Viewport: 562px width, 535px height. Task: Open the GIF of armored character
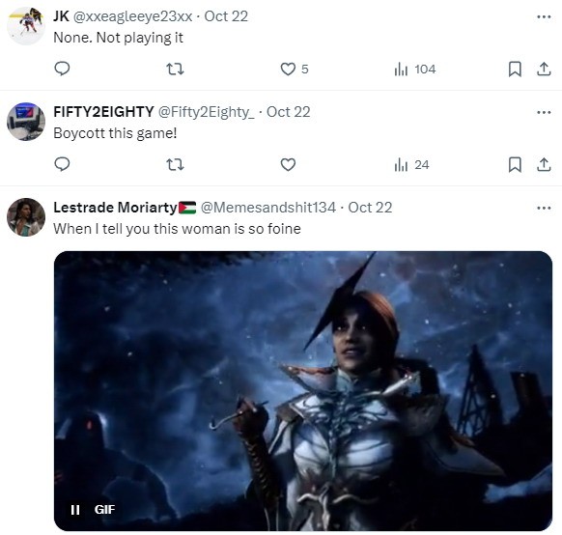tap(303, 390)
